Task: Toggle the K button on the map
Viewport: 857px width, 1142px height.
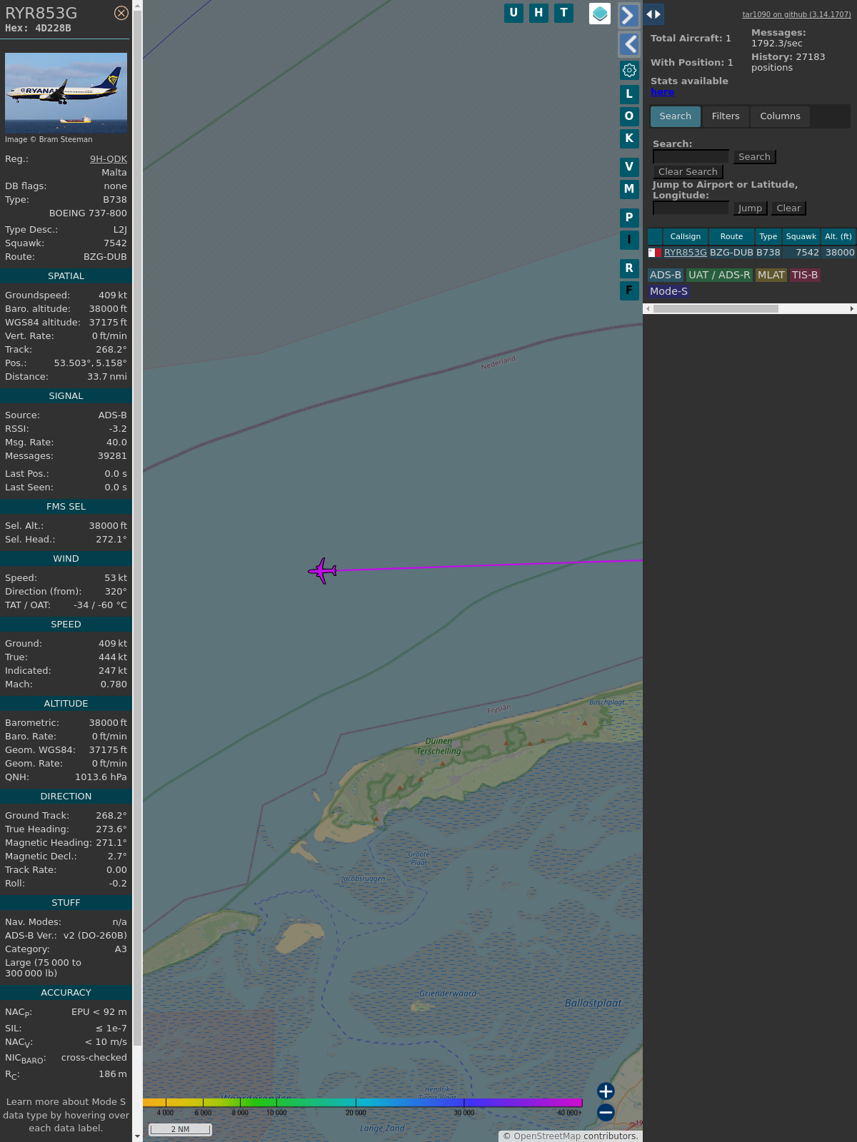Action: 629,138
